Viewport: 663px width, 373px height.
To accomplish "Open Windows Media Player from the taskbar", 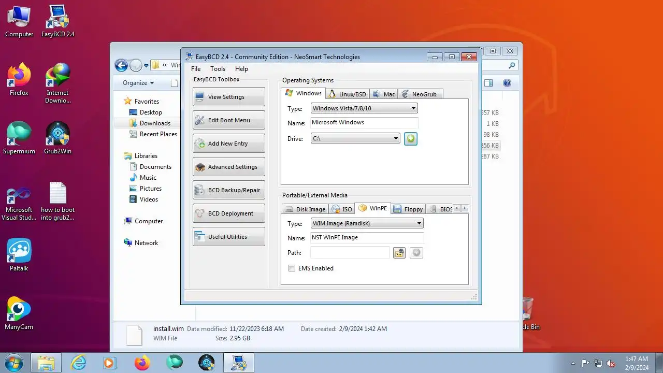I will [110, 363].
